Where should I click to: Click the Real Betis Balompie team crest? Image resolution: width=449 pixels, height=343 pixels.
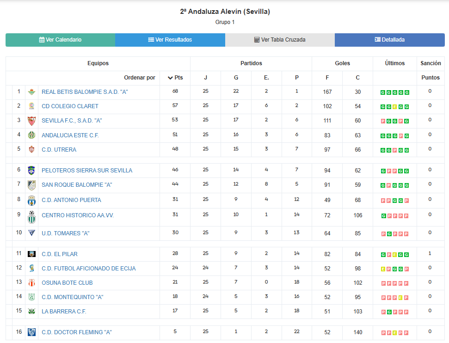31,92
